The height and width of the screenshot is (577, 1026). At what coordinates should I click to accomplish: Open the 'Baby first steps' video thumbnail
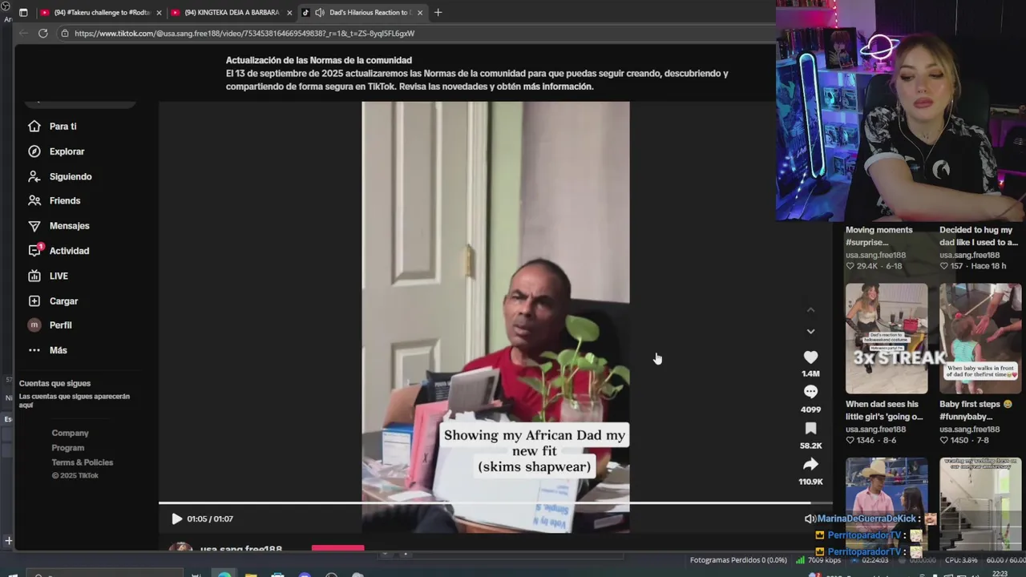point(980,338)
